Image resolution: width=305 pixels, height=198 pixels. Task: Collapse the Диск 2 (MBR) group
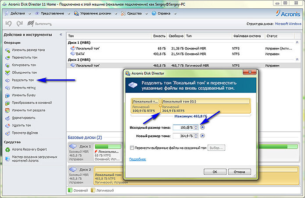point(297,60)
